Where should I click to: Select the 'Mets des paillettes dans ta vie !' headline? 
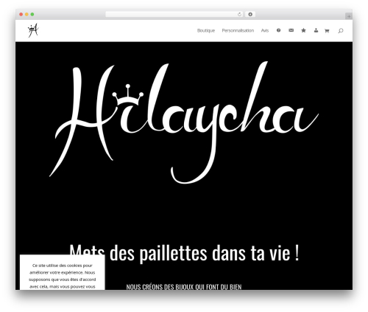[184, 253]
